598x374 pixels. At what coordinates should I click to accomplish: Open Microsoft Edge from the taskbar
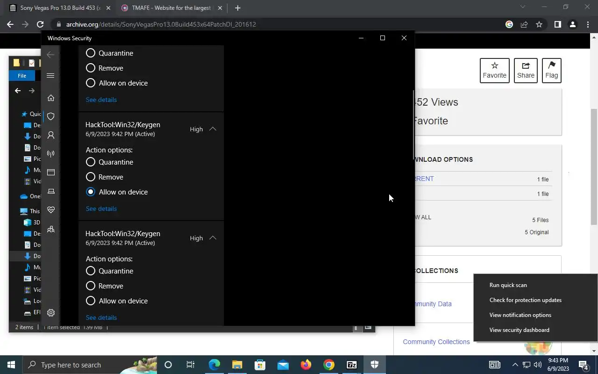[214, 365]
